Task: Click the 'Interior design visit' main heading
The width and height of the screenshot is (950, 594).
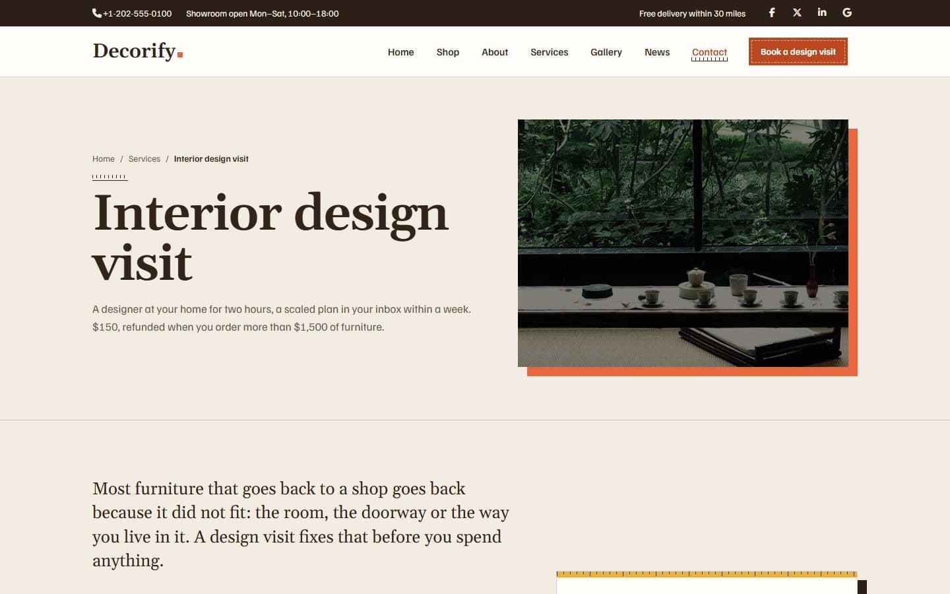Action: (x=270, y=237)
